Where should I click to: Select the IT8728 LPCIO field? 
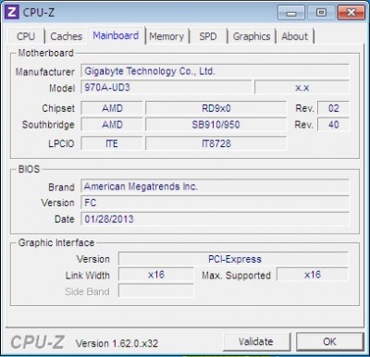216,143
